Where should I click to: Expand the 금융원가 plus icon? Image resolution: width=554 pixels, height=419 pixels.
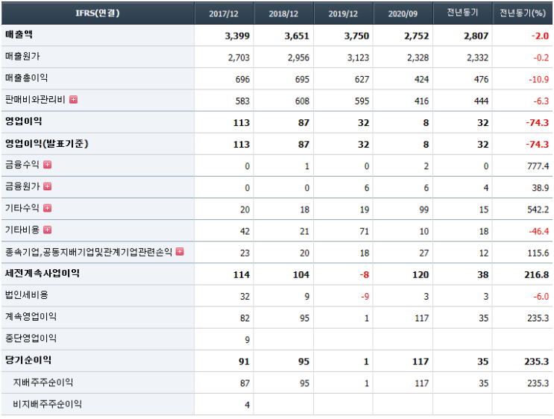pyautogui.click(x=47, y=186)
